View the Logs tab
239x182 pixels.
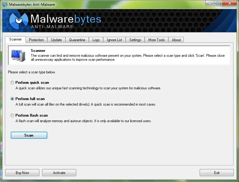(x=96, y=40)
